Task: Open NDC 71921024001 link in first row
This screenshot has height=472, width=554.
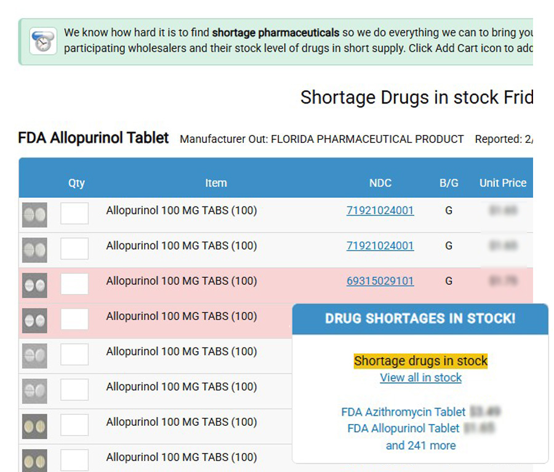Action: (380, 211)
